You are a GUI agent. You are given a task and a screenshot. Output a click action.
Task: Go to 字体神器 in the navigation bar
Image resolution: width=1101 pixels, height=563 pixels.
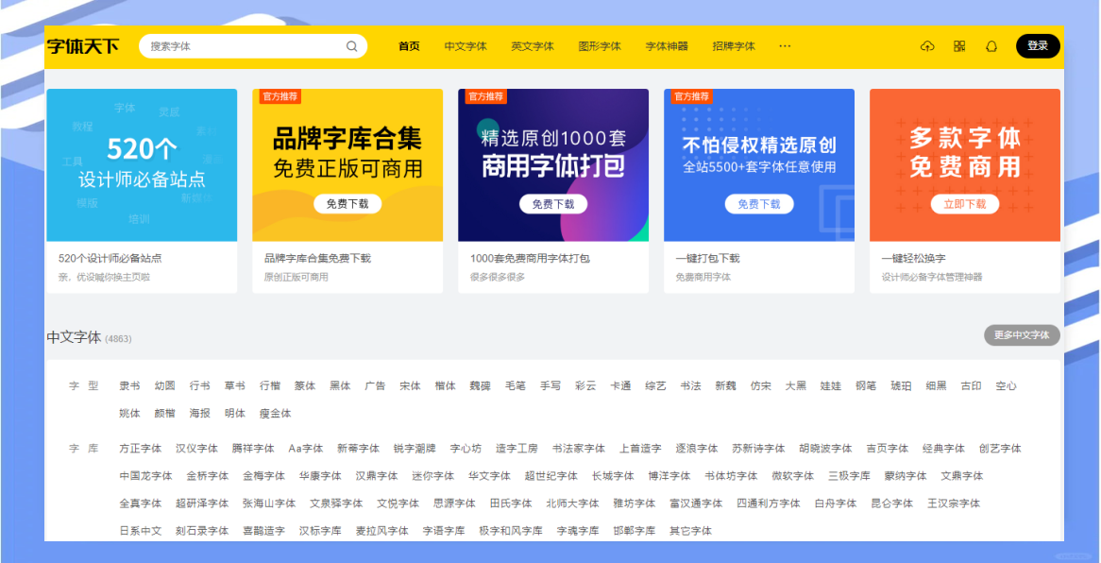(667, 46)
